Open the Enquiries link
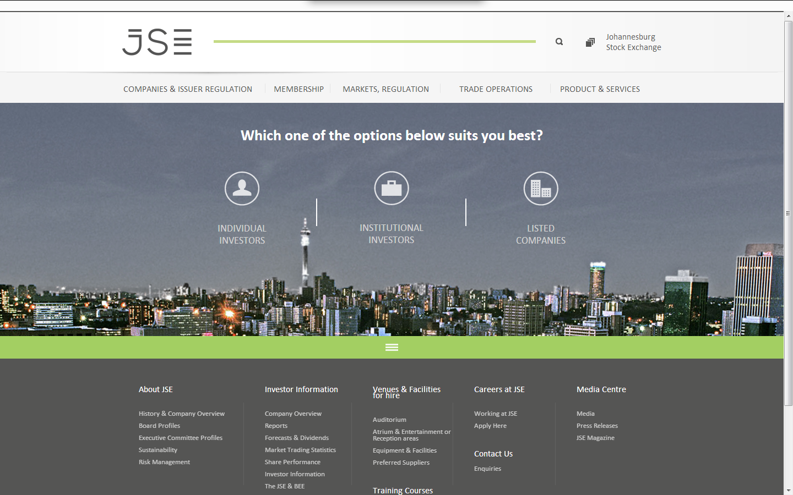This screenshot has width=793, height=495. pos(487,469)
